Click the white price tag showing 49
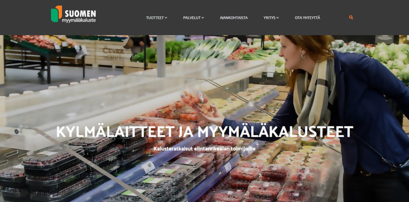 148,167
